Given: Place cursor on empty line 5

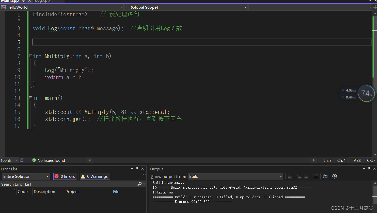Looking at the screenshot, I should 202,42.
